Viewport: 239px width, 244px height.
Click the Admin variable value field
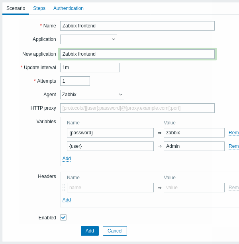[194, 146]
